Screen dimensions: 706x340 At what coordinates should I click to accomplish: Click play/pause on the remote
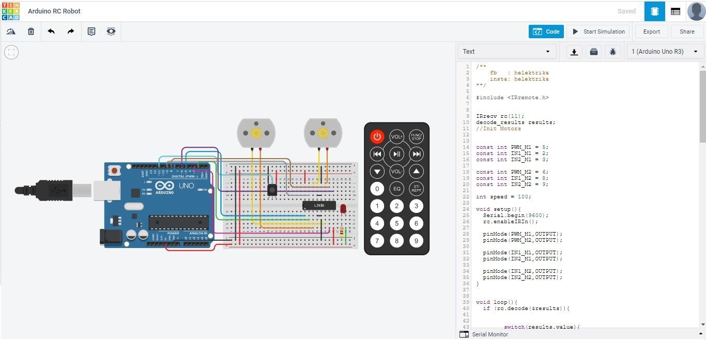[x=397, y=154]
